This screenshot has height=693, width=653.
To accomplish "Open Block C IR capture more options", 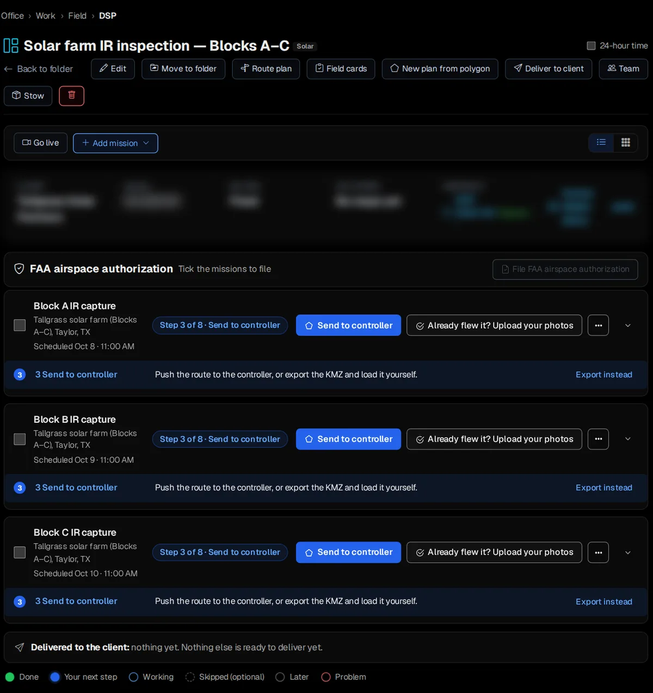I will [x=598, y=552].
